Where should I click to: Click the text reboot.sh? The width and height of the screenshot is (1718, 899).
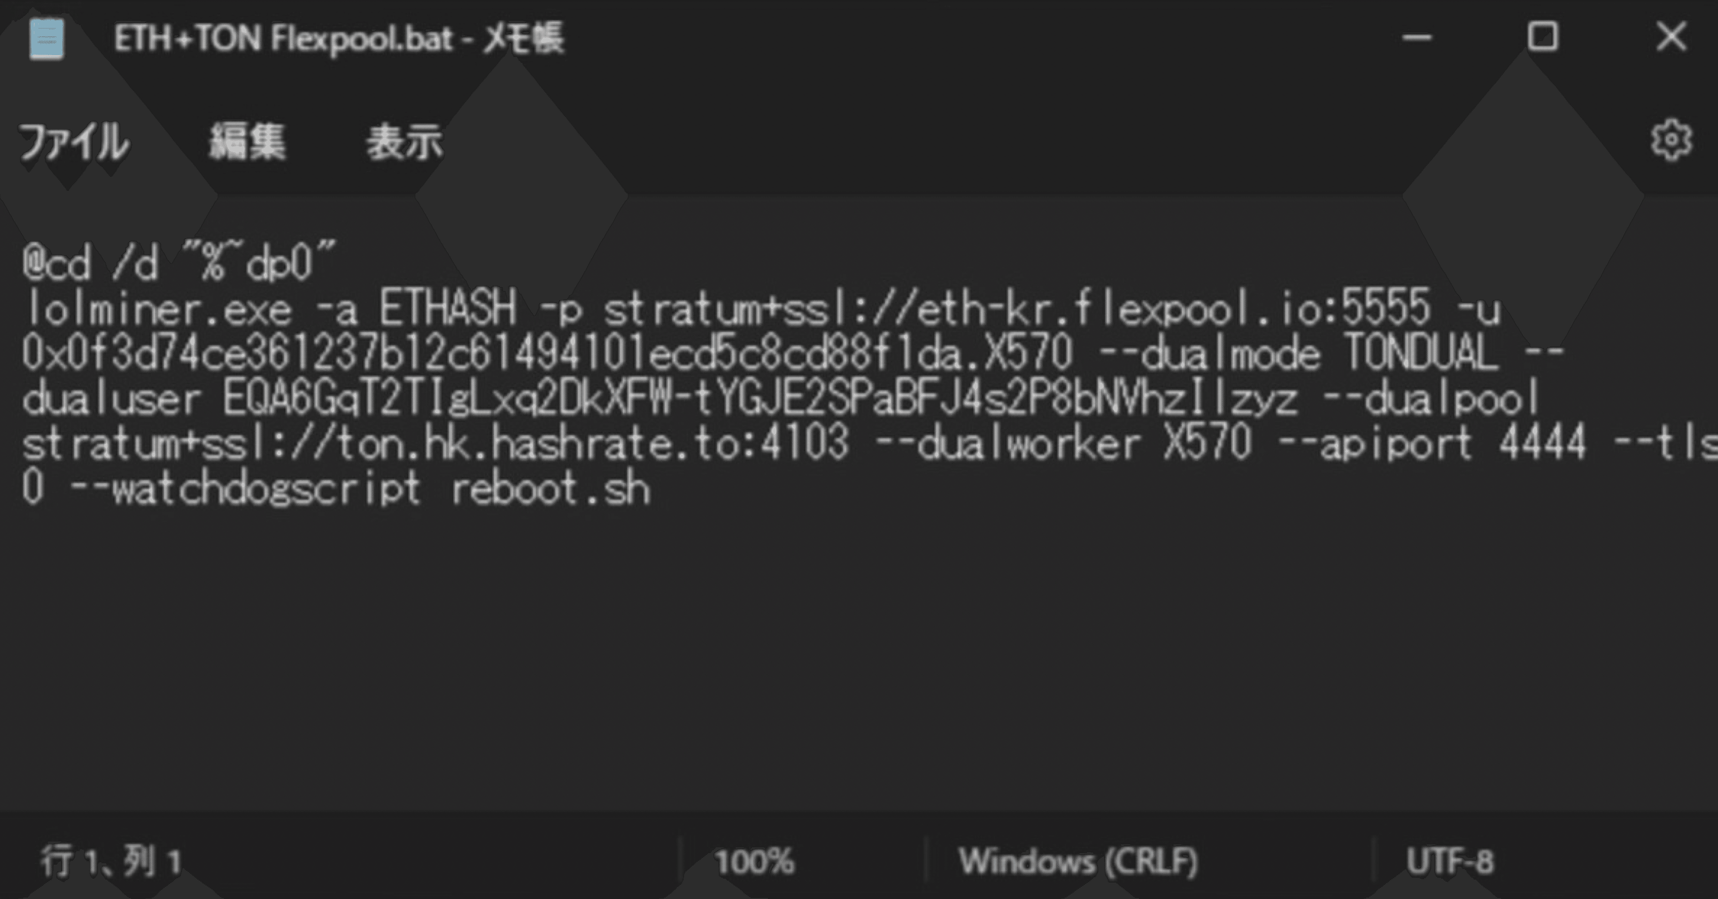552,488
